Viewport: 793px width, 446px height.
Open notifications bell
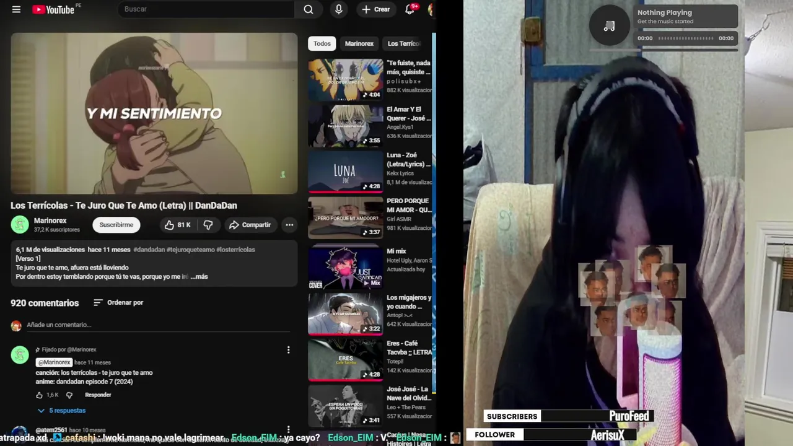(410, 9)
